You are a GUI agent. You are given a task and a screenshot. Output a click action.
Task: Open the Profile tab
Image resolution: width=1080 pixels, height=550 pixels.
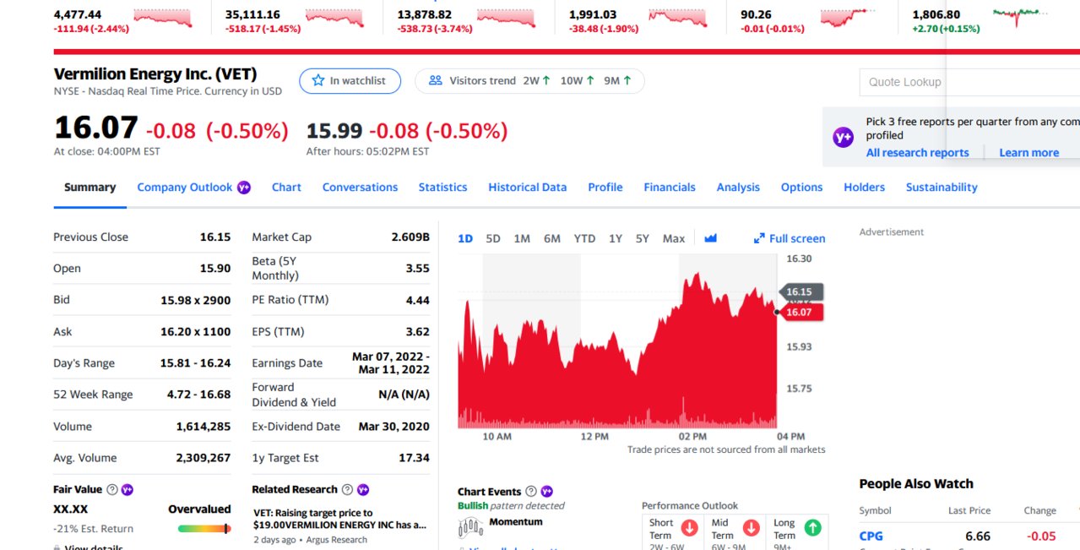coord(605,188)
